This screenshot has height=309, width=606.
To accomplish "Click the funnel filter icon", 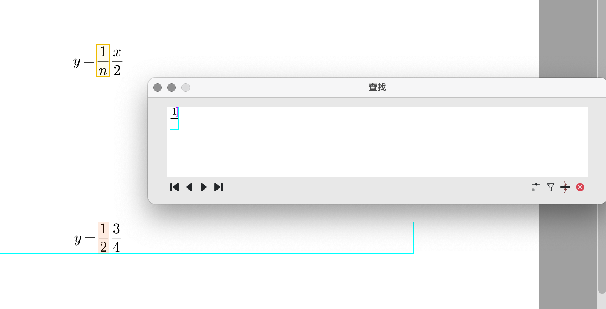I will [551, 187].
